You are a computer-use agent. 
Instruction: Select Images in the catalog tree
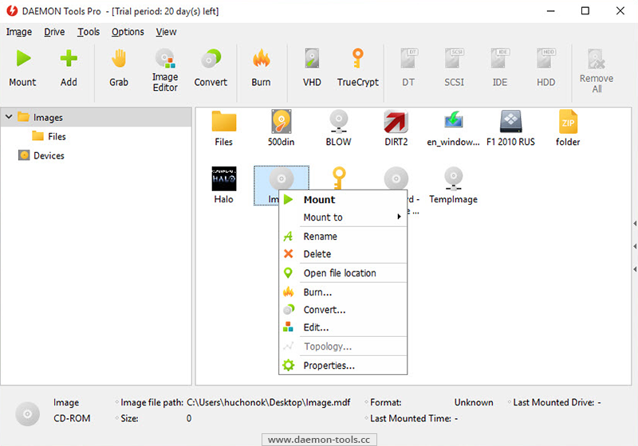(x=48, y=117)
